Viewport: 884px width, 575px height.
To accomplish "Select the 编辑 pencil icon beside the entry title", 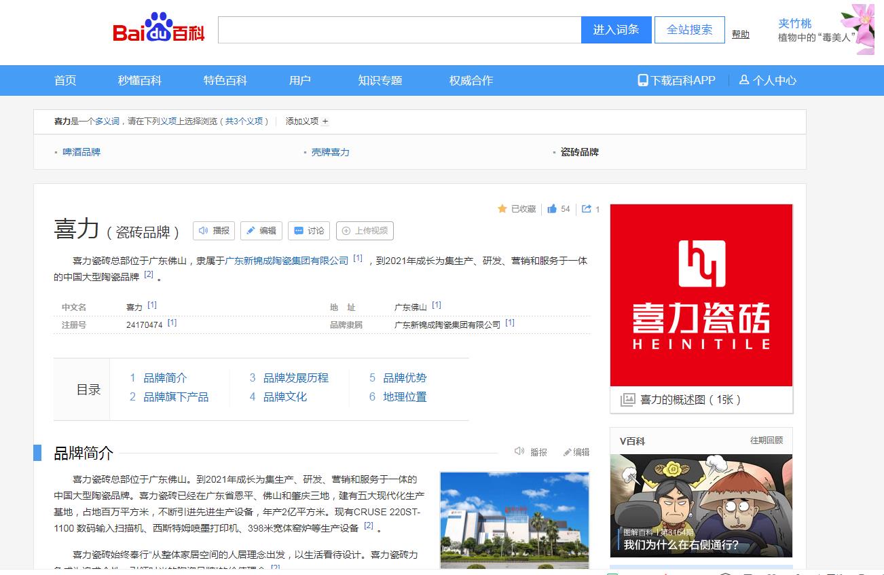I will coord(252,231).
